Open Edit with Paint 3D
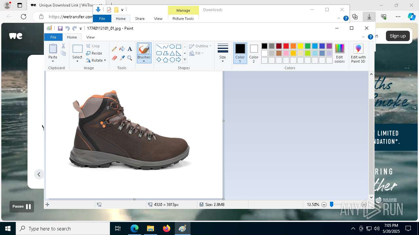The width and height of the screenshot is (419, 235). pos(358,53)
